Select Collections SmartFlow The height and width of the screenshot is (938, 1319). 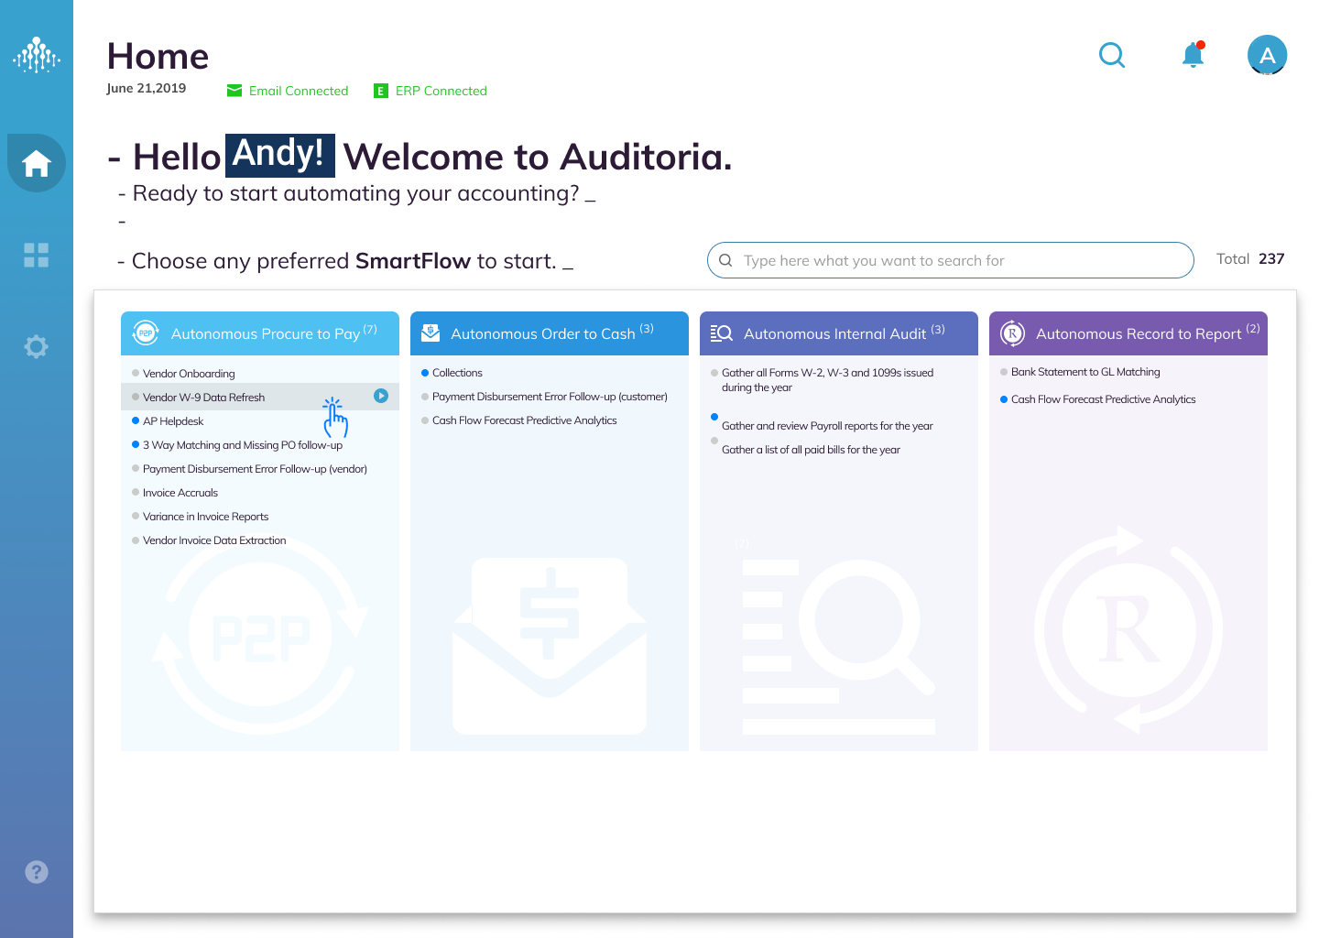457,373
